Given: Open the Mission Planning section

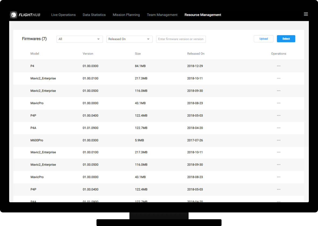Looking at the screenshot, I should [x=126, y=15].
